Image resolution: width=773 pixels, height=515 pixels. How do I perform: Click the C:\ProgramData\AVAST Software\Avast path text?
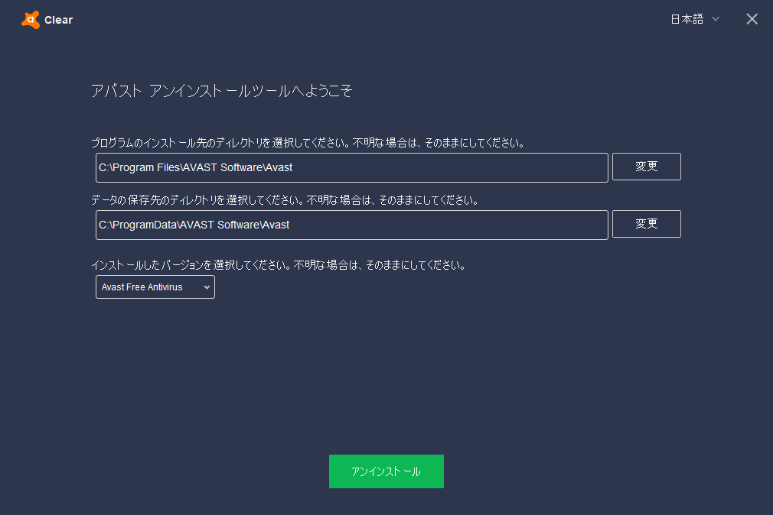(x=194, y=225)
